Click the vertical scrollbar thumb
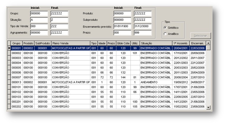 pyautogui.click(x=208, y=47)
